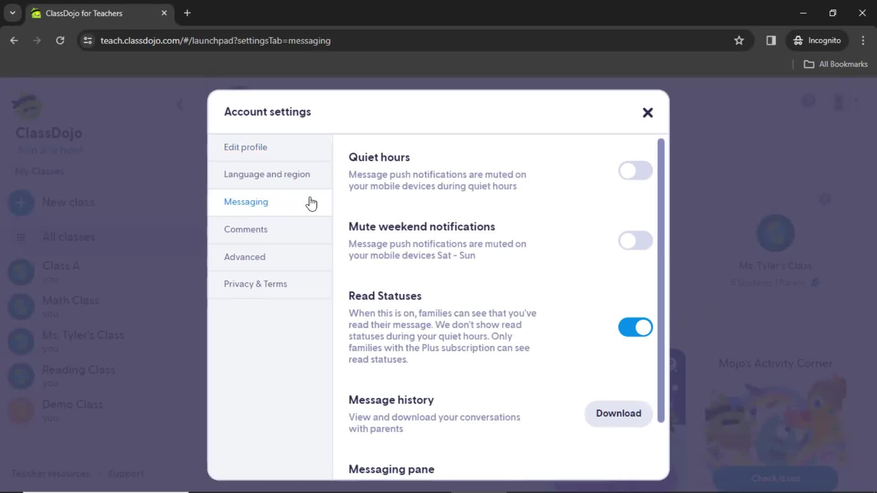Viewport: 877px width, 493px height.
Task: Select the Comments settings tab
Action: pos(246,229)
